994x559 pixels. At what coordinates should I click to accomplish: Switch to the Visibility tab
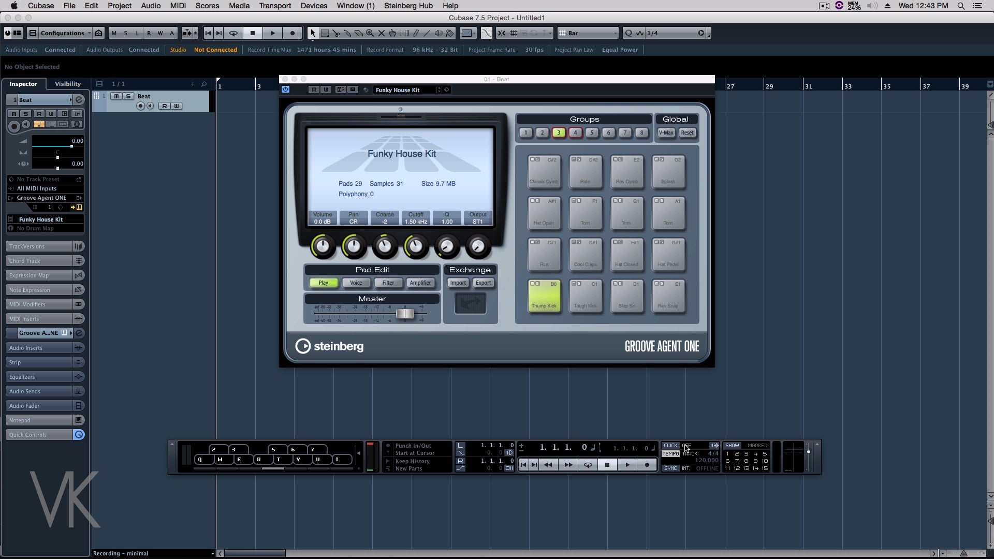click(68, 84)
